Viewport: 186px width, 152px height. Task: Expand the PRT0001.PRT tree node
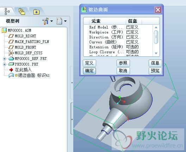[x=4, y=65]
